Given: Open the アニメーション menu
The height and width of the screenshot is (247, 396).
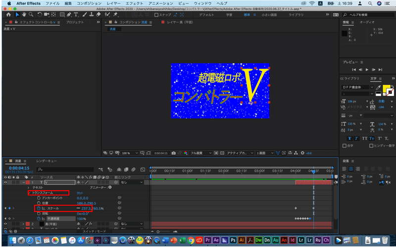Looking at the screenshot, I should click(x=161, y=3).
